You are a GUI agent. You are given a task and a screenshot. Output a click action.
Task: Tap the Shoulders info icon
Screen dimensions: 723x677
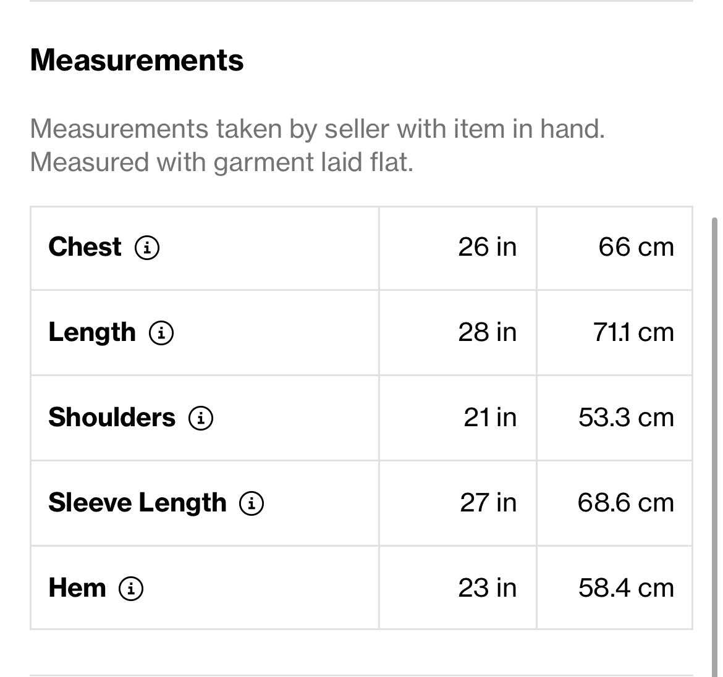pyautogui.click(x=201, y=418)
